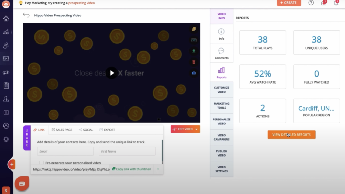Download the video with green arrow icon
The height and width of the screenshot is (194, 345).
point(194,51)
